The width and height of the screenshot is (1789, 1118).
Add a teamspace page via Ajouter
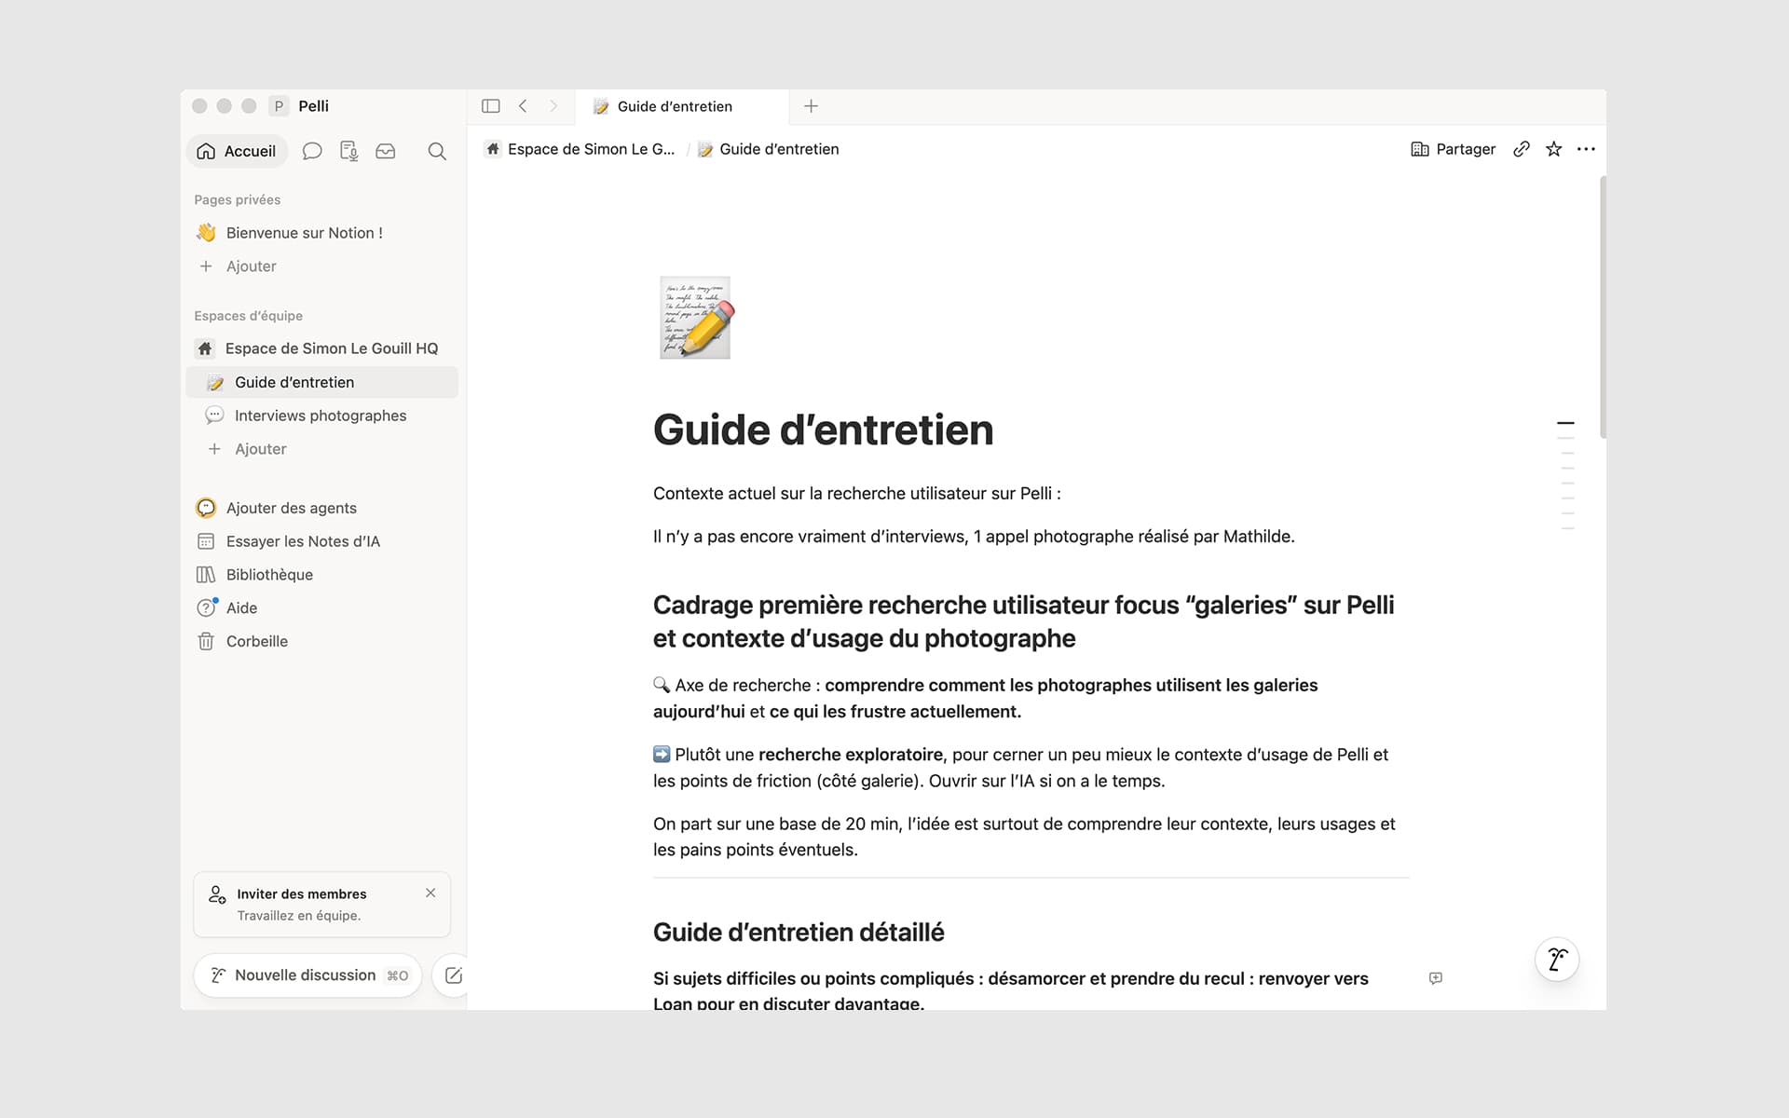[x=321, y=449]
